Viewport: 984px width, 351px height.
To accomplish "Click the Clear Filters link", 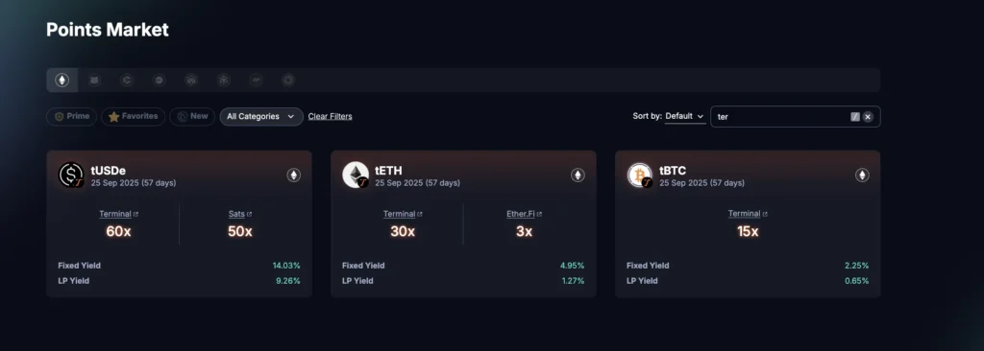I will point(331,117).
